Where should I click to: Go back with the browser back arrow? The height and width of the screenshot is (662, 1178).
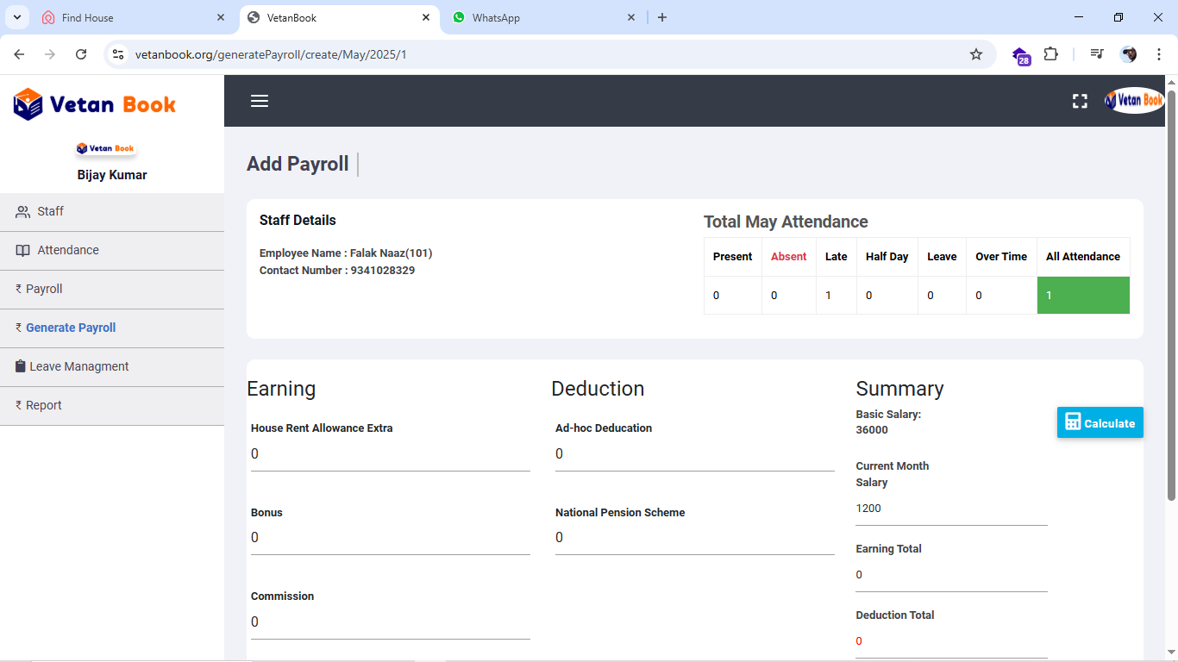coord(19,54)
